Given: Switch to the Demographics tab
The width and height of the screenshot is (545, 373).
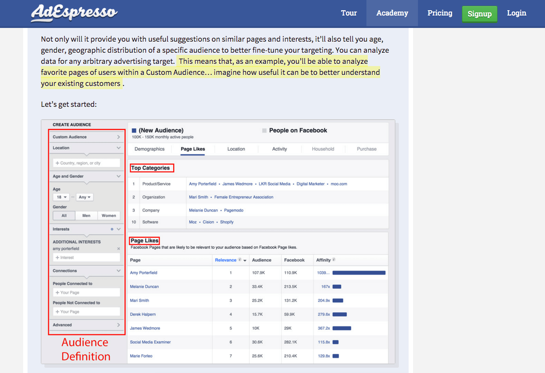Looking at the screenshot, I should pos(150,149).
